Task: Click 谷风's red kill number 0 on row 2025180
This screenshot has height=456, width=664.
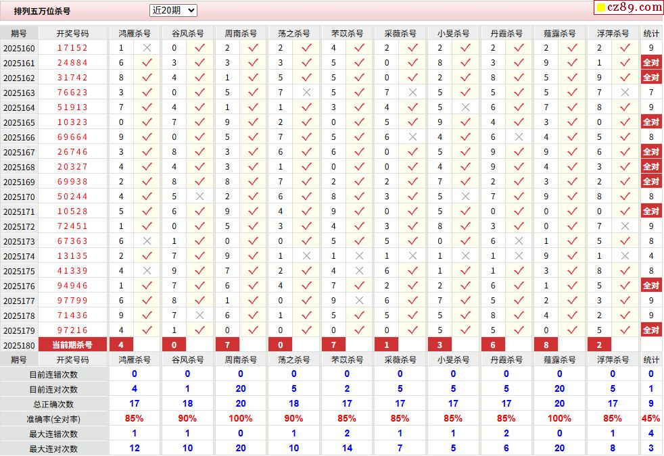Action: pos(174,345)
